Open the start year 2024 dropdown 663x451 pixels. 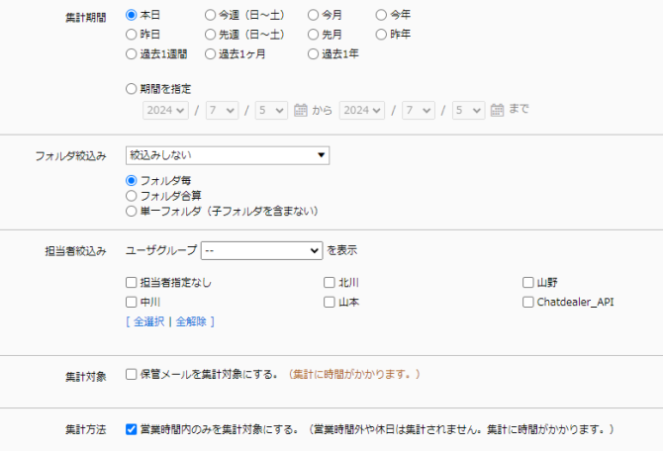[165, 110]
